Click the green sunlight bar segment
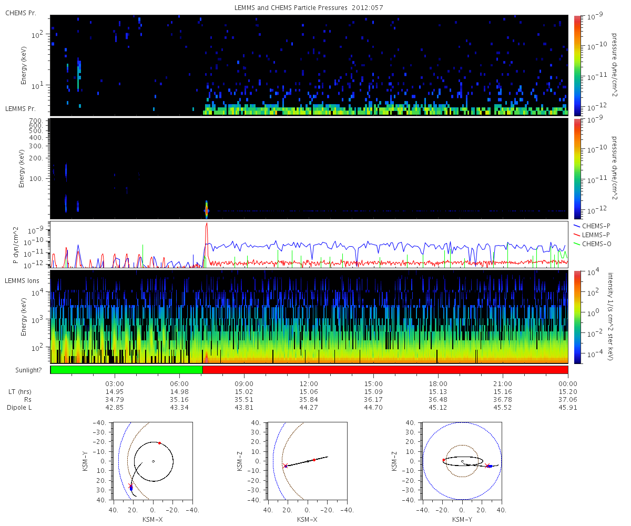The width and height of the screenshot is (631, 526). (x=127, y=370)
